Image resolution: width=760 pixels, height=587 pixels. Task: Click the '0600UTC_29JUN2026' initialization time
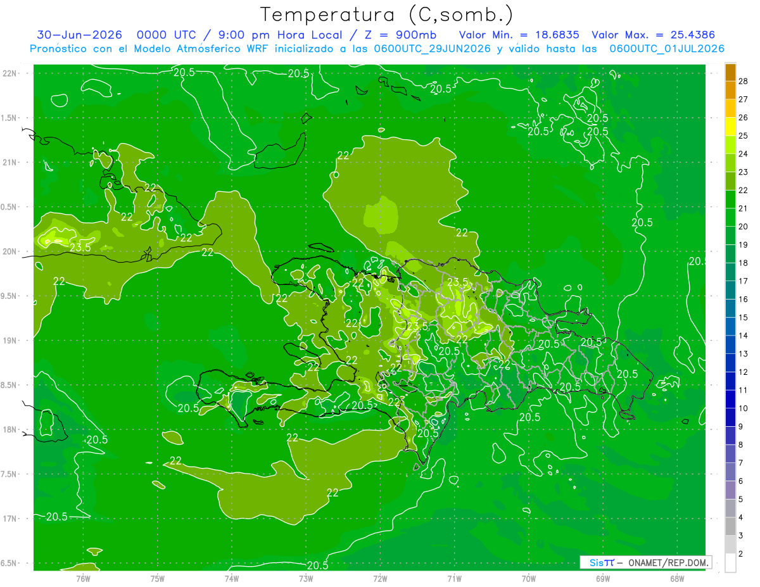(432, 49)
